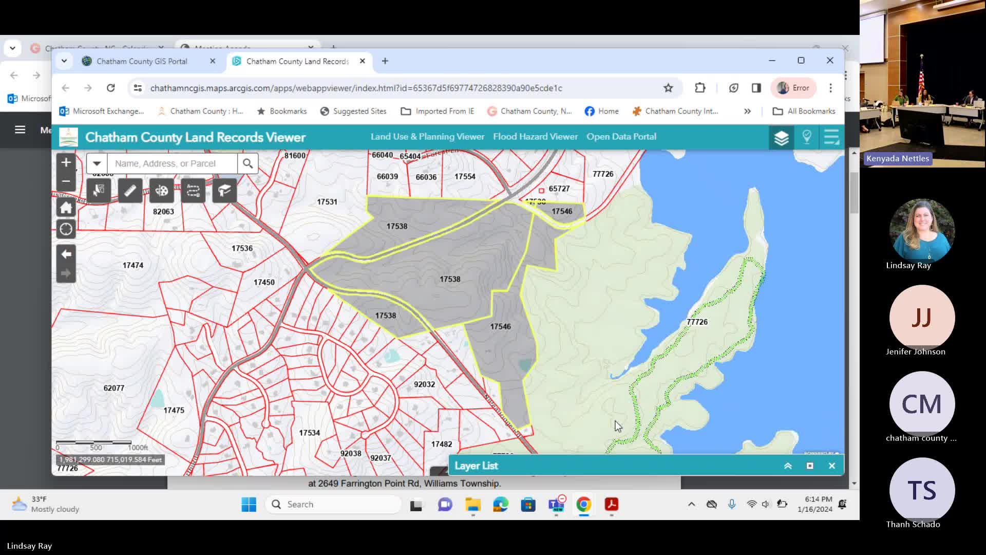The image size is (986, 555).
Task: Open the Select parcels tool
Action: click(99, 191)
